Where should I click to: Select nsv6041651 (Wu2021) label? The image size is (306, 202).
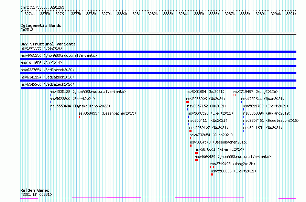point(263,128)
